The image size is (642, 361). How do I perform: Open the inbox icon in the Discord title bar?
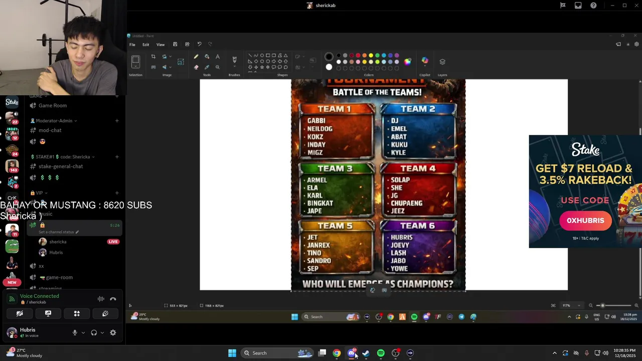tap(578, 6)
